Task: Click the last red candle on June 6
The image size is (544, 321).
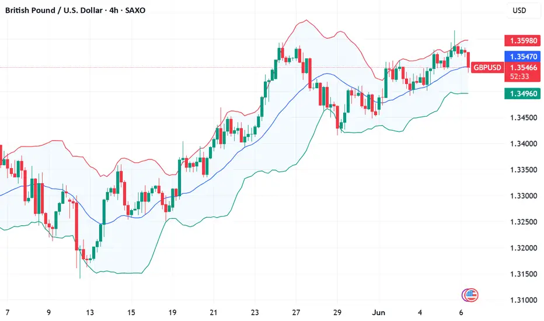Action: click(x=469, y=60)
